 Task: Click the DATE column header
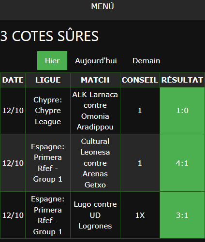pos(13,80)
